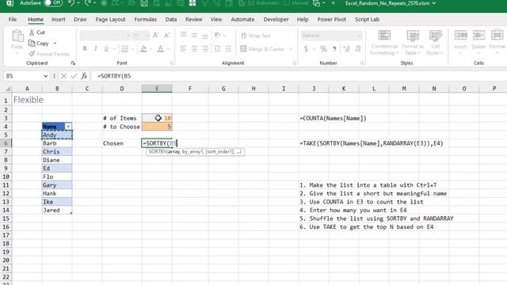Click the Merge & Center button
The width and height of the screenshot is (507, 285).
coord(263,49)
